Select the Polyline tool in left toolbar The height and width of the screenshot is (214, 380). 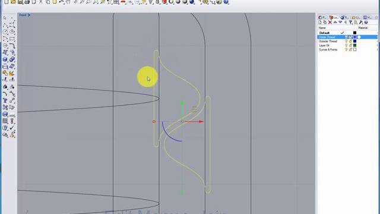[x=5, y=25]
